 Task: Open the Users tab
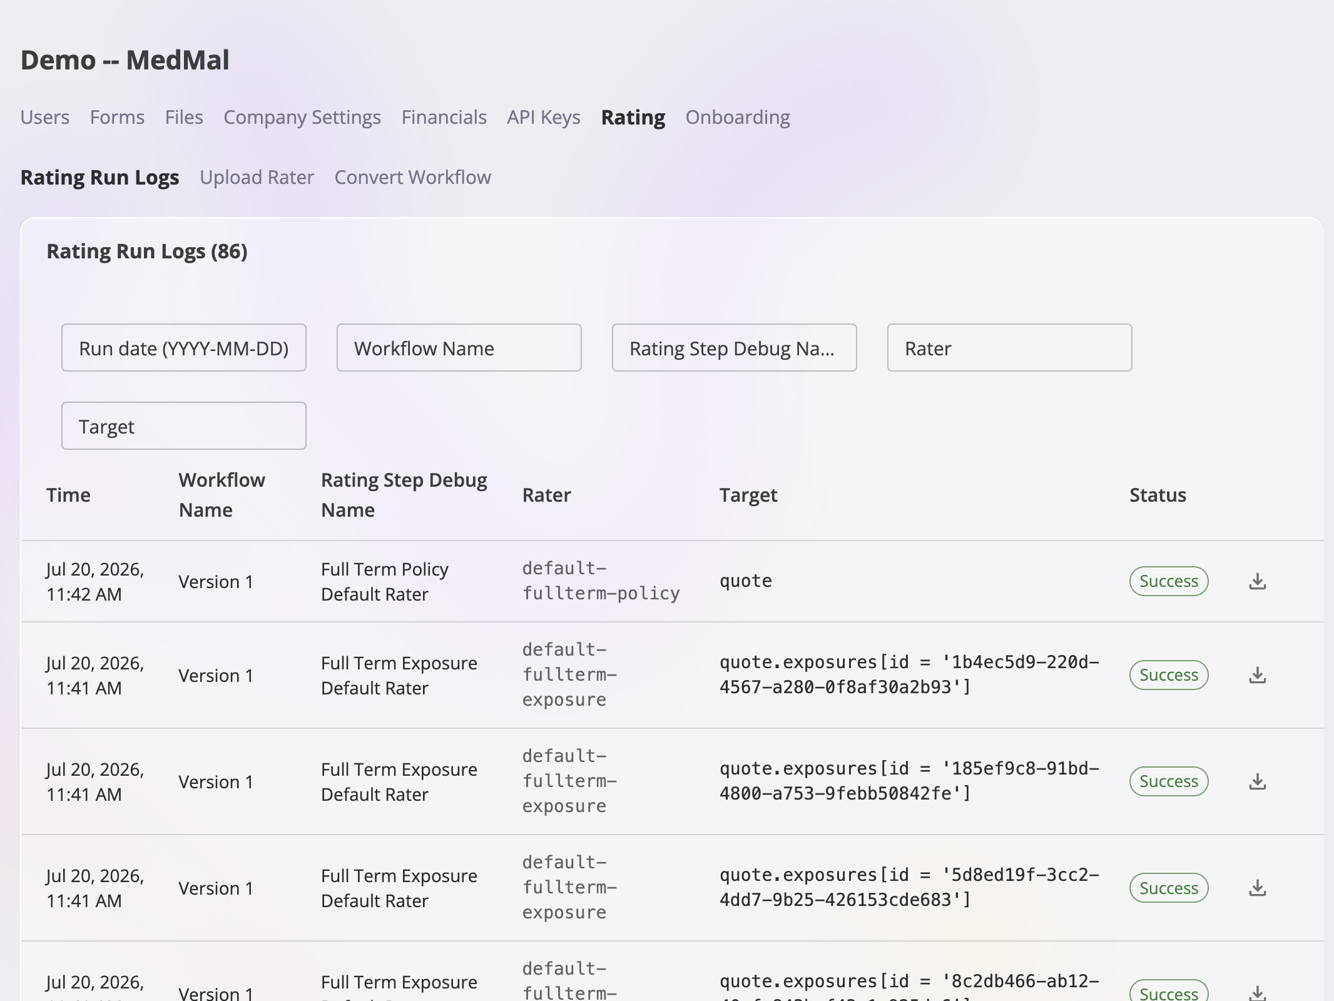pyautogui.click(x=45, y=117)
